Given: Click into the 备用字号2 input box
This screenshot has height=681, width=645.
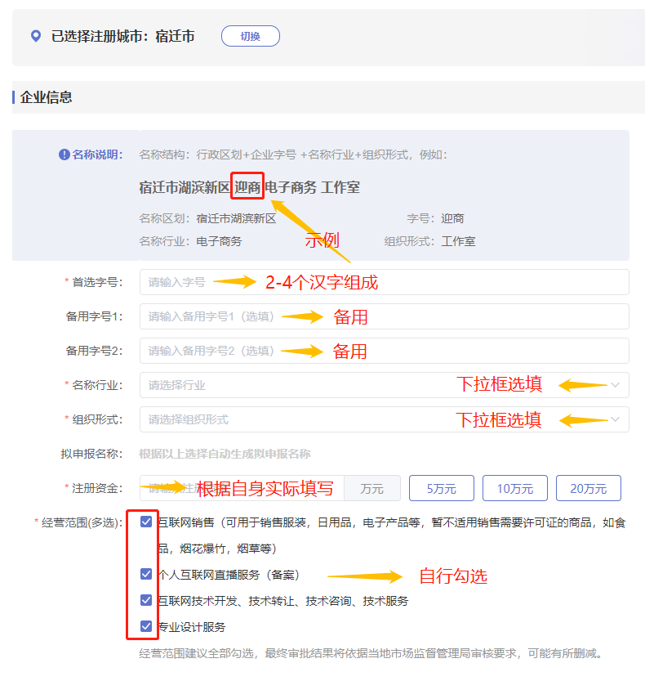Looking at the screenshot, I should (384, 351).
